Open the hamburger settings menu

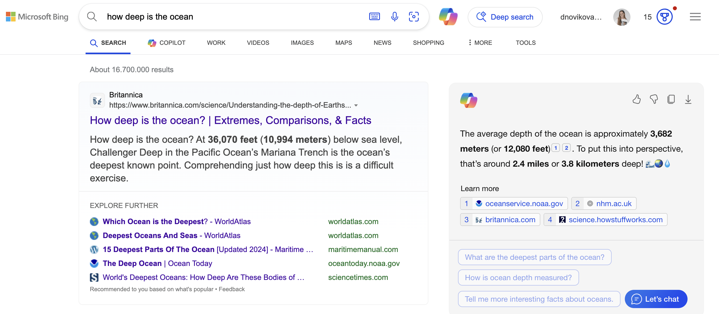[x=695, y=17]
